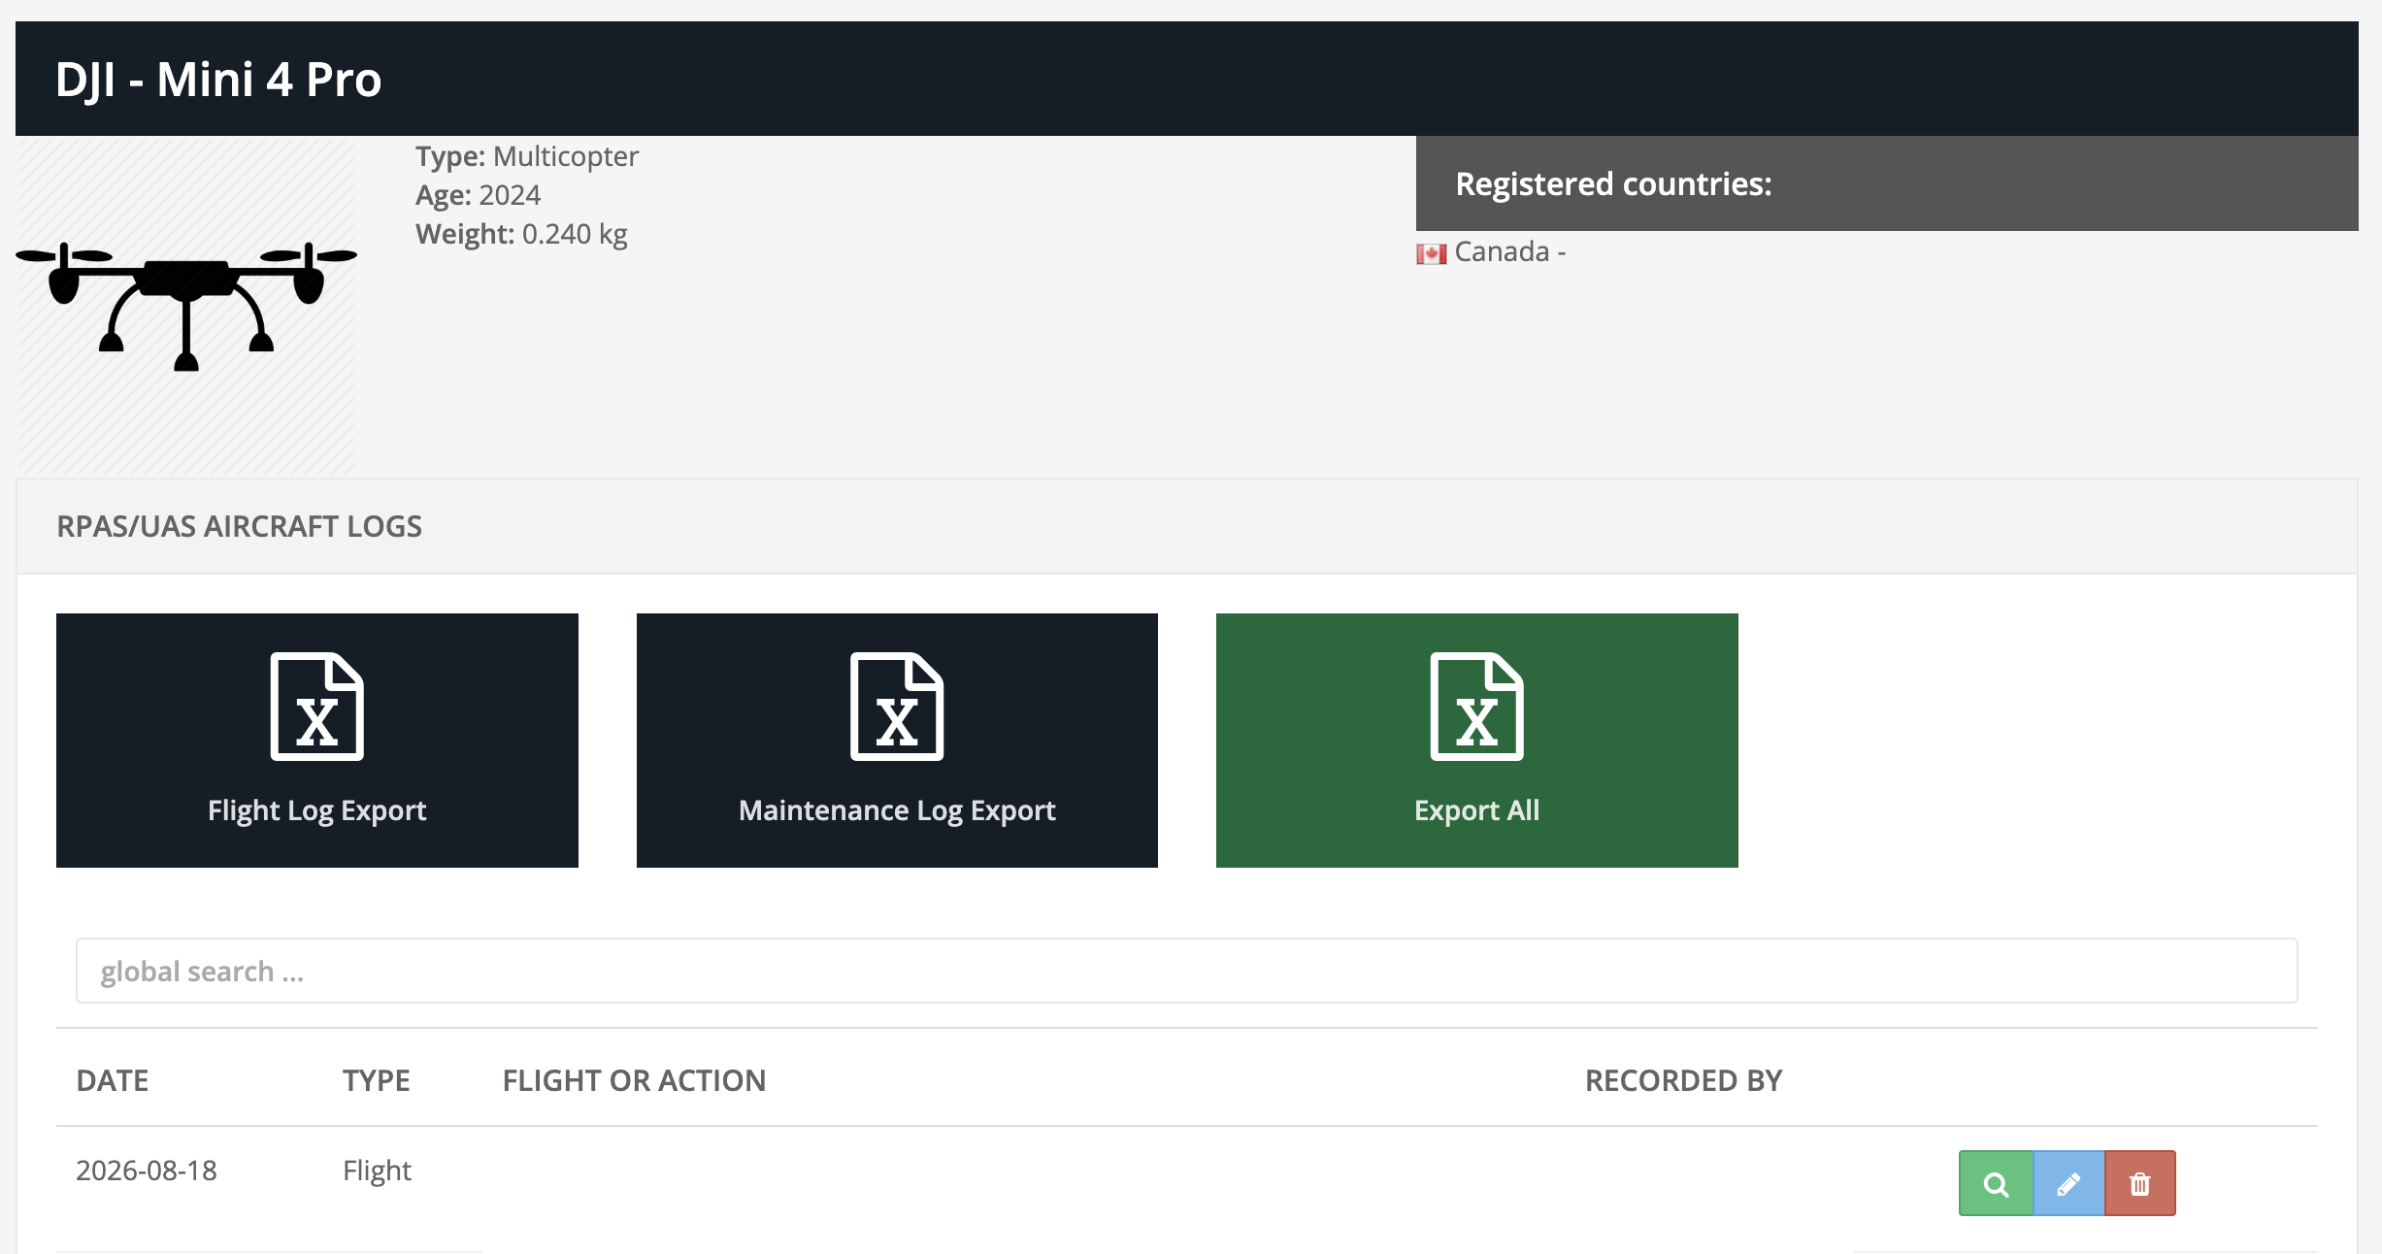Edit the 2026-08-18 flight log entry
This screenshot has width=2382, height=1254.
[x=2068, y=1183]
